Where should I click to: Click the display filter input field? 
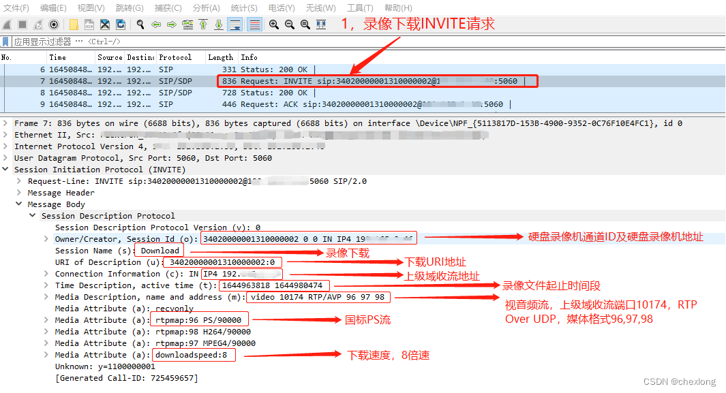pos(368,42)
